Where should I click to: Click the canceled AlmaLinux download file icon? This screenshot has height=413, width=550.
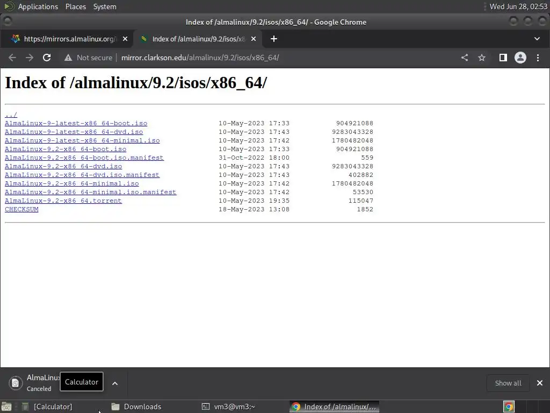(16, 383)
